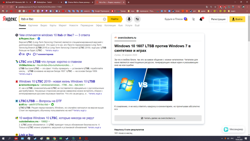250x141 pixels.
Task: Open the search filter settings icon
Action: pyautogui.click(x=137, y=19)
